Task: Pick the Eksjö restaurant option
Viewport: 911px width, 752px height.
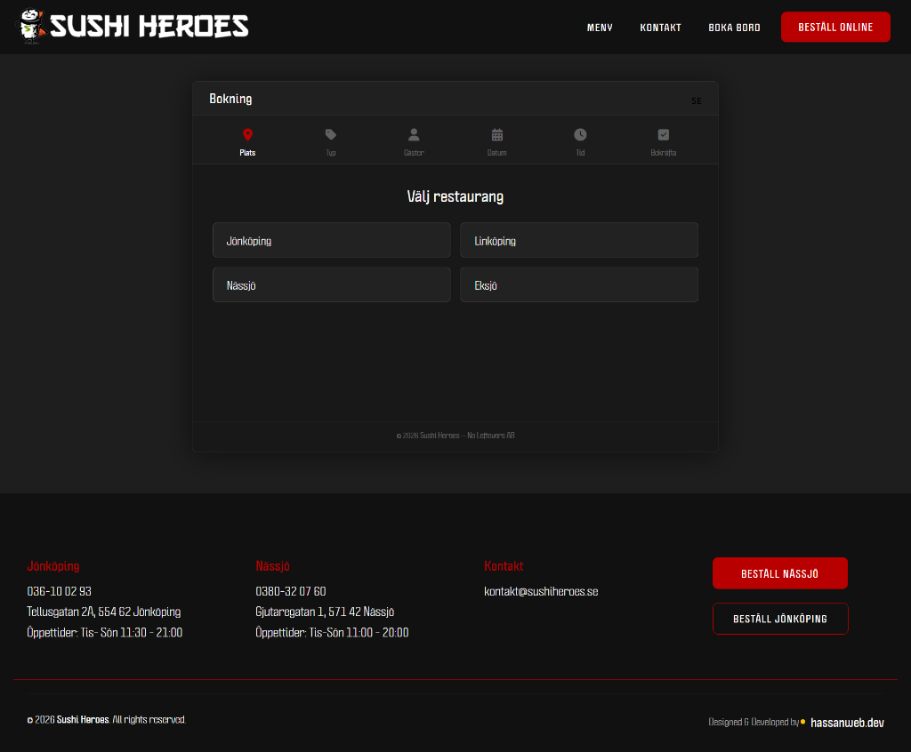Action: [x=578, y=285]
